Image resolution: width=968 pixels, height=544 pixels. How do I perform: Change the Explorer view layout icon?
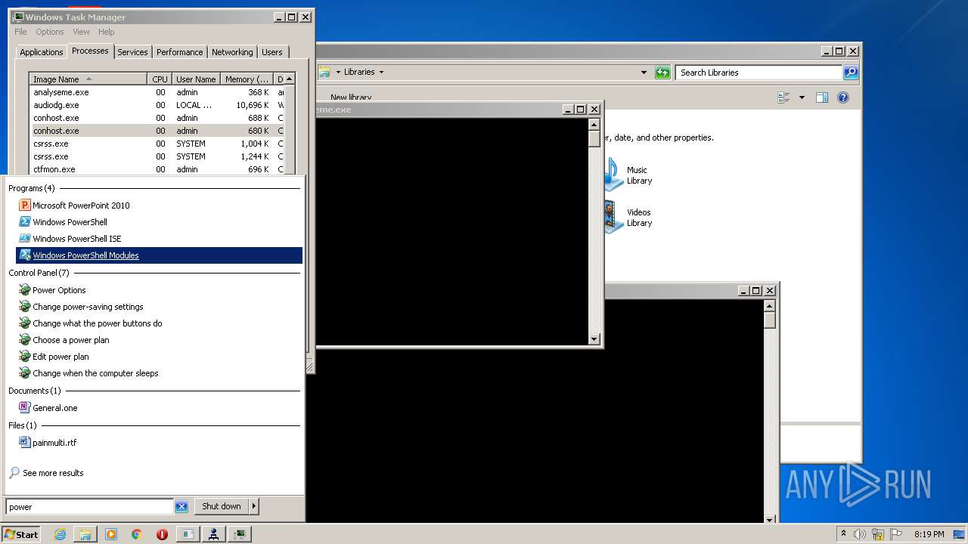[x=783, y=97]
